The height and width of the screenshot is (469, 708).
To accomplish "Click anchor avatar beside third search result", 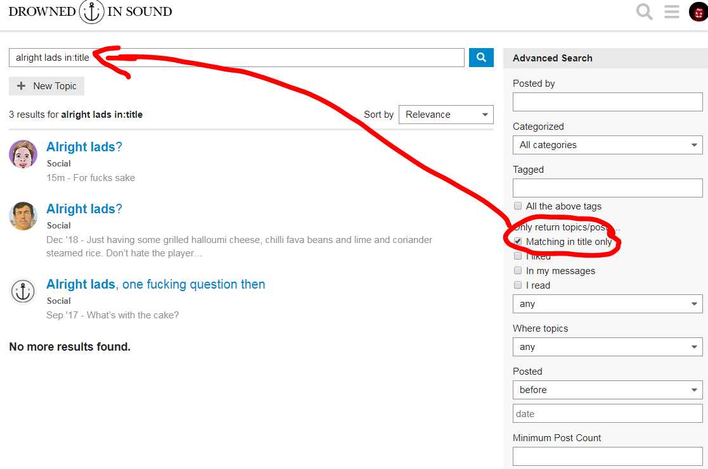I will [23, 291].
